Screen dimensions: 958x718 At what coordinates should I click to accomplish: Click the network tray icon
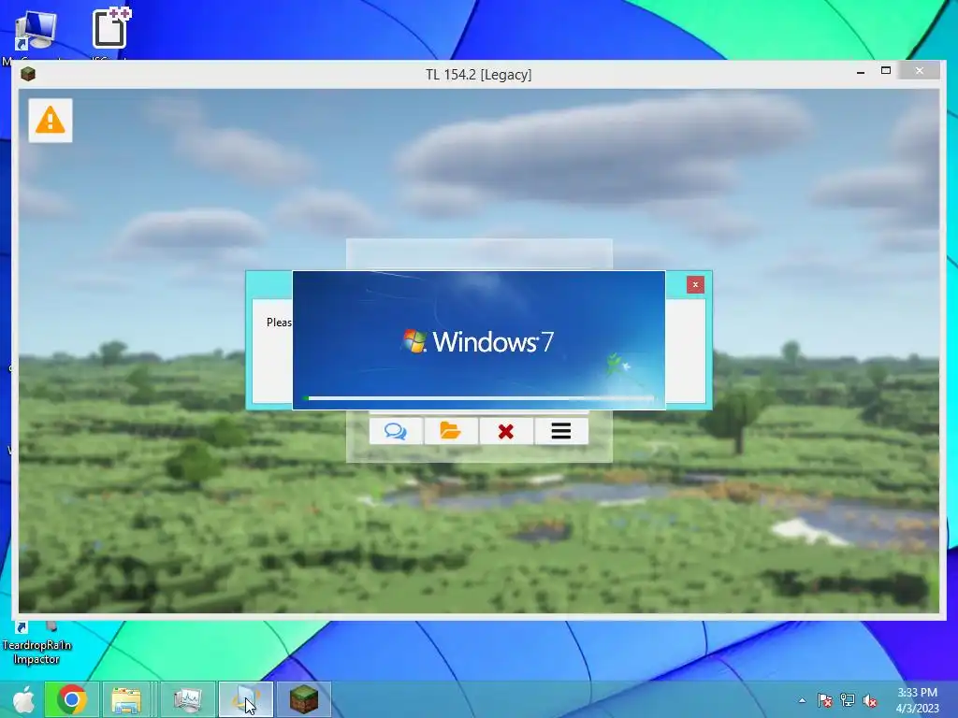848,700
